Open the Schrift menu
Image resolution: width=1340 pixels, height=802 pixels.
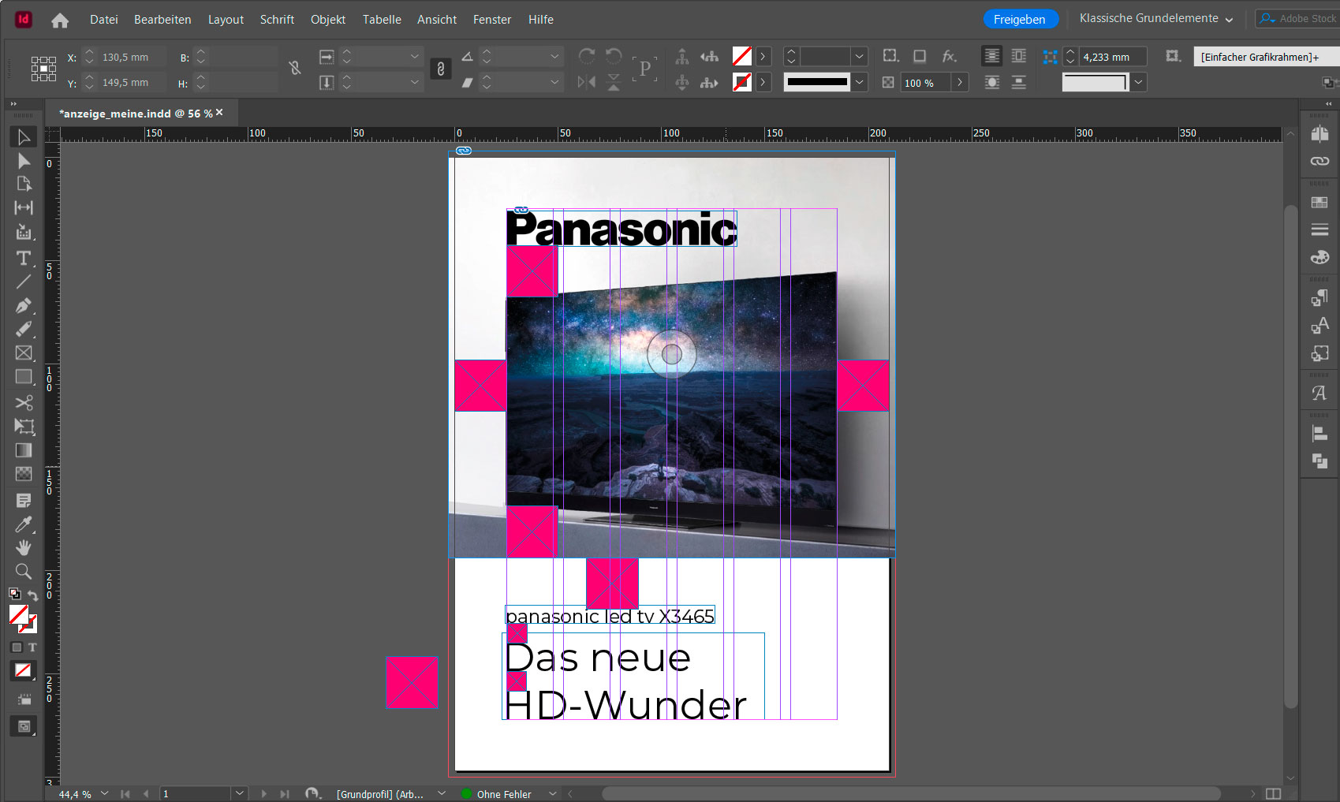[x=277, y=20]
